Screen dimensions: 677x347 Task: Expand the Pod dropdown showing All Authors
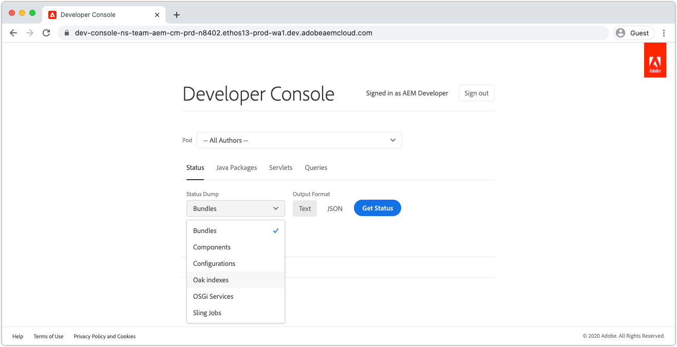point(299,140)
